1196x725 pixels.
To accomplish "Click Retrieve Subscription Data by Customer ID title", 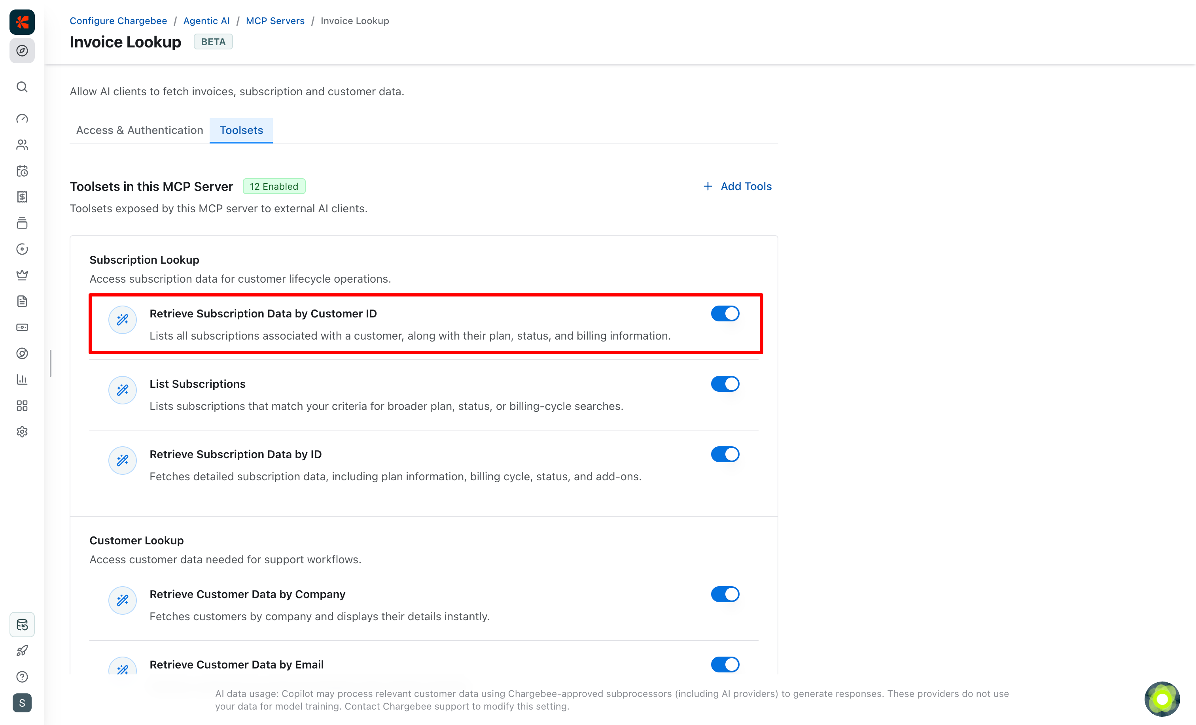I will [x=263, y=313].
